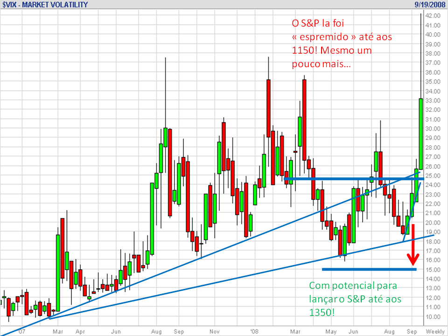Viewport: 448px width, 336px height.
Task: Click the Weekly timeframe label
Action: tap(435, 331)
